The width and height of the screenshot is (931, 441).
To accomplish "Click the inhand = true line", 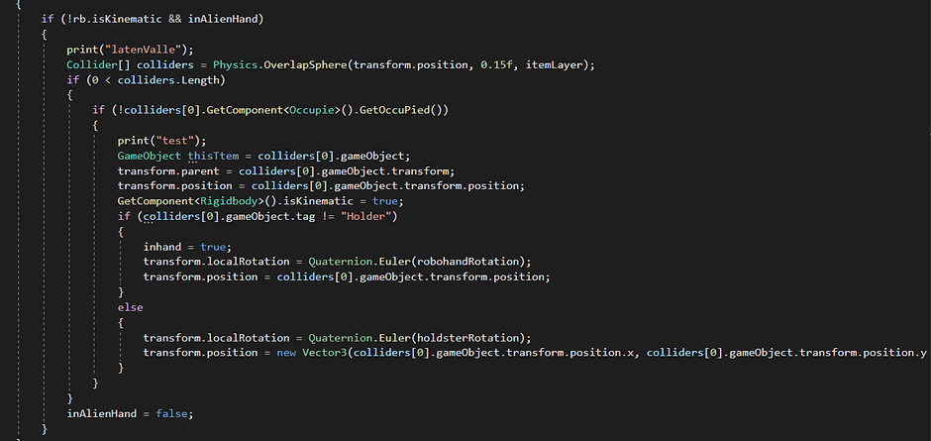I will click(x=187, y=247).
